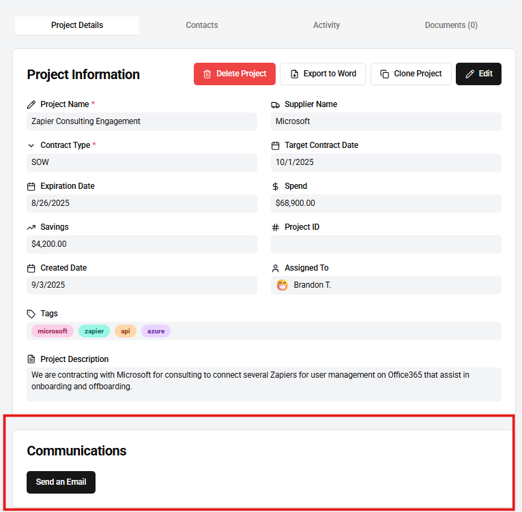The width and height of the screenshot is (522, 512).
Task: Click the tag icon beside Tags
Action: pyautogui.click(x=31, y=314)
